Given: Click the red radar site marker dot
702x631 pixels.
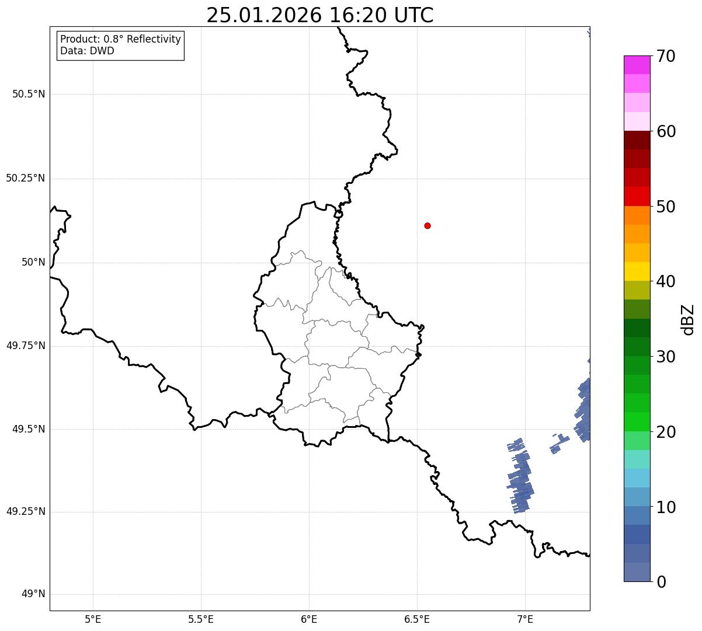Looking at the screenshot, I should [x=428, y=226].
